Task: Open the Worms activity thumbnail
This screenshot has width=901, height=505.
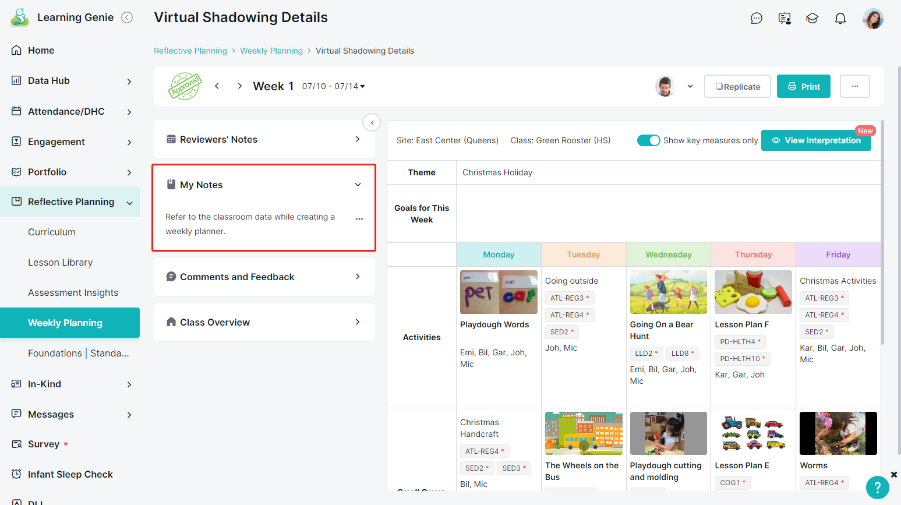Action: (x=838, y=433)
